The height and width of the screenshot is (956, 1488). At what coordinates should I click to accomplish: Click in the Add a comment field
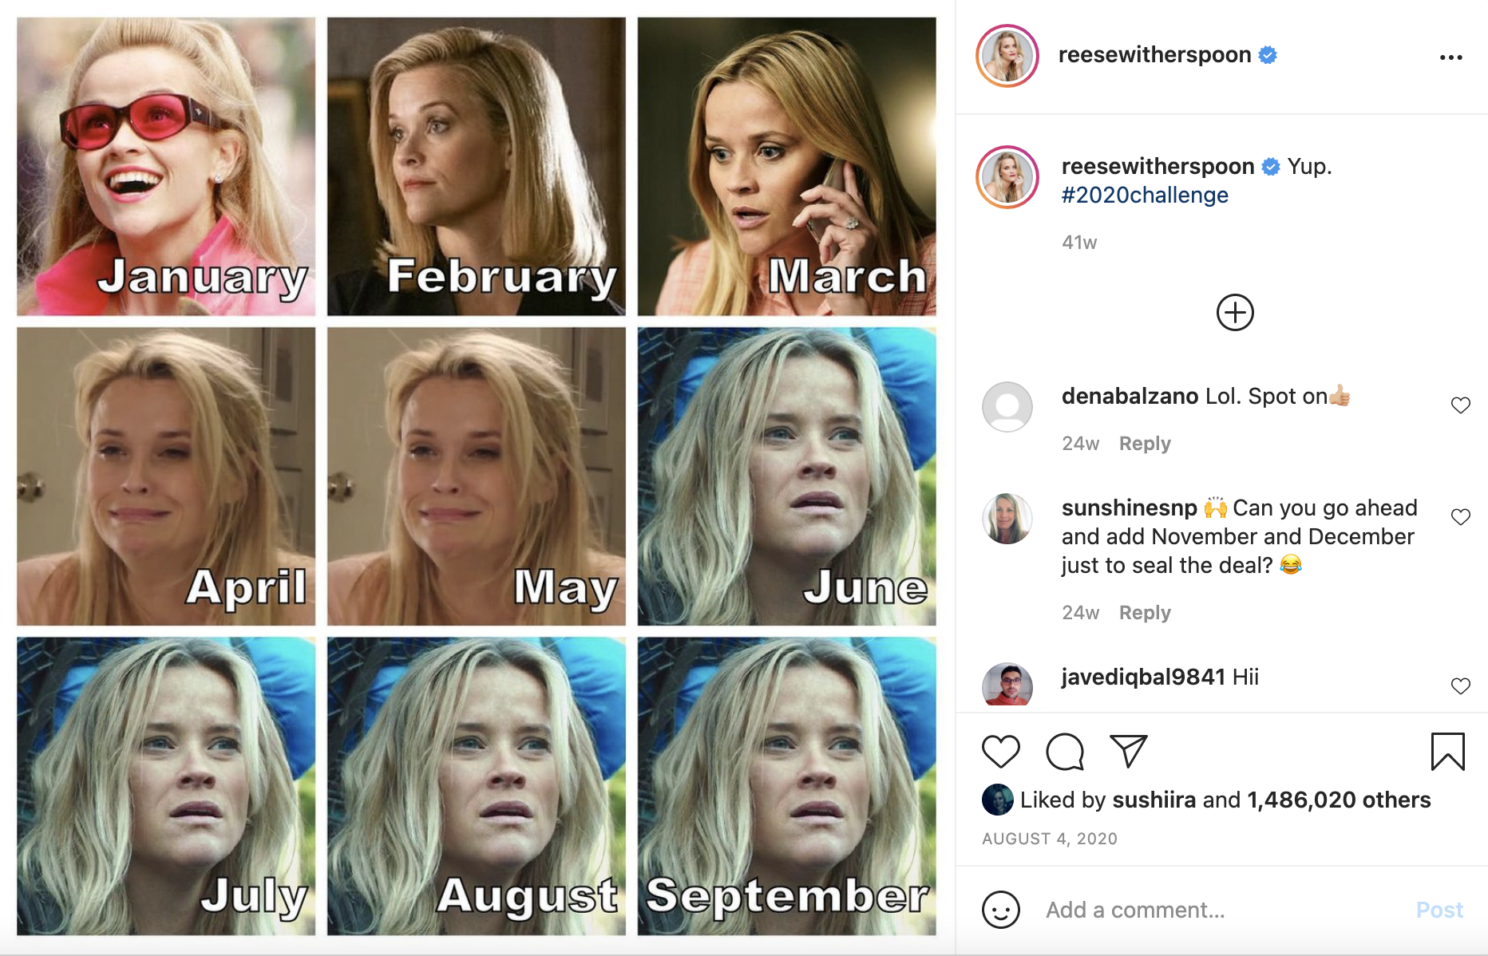(x=1221, y=910)
